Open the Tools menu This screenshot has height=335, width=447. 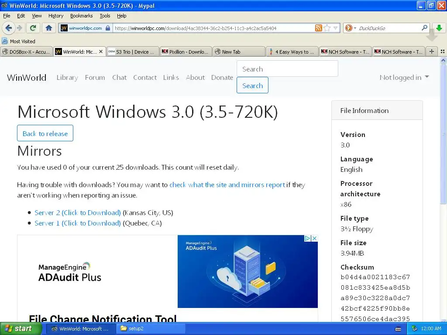tap(105, 16)
